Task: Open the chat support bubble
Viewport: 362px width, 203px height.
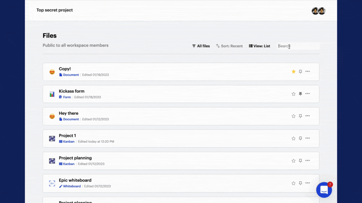Action: tap(324, 190)
